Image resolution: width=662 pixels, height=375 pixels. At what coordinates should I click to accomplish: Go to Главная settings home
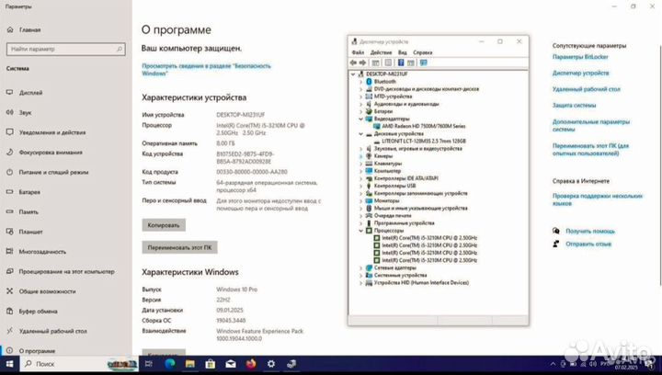[x=30, y=30]
